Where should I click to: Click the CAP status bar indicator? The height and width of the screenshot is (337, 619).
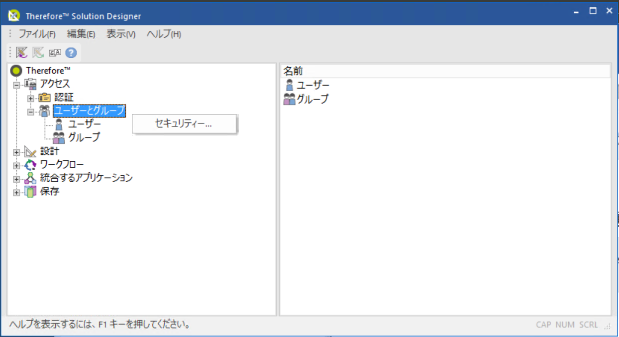click(543, 325)
